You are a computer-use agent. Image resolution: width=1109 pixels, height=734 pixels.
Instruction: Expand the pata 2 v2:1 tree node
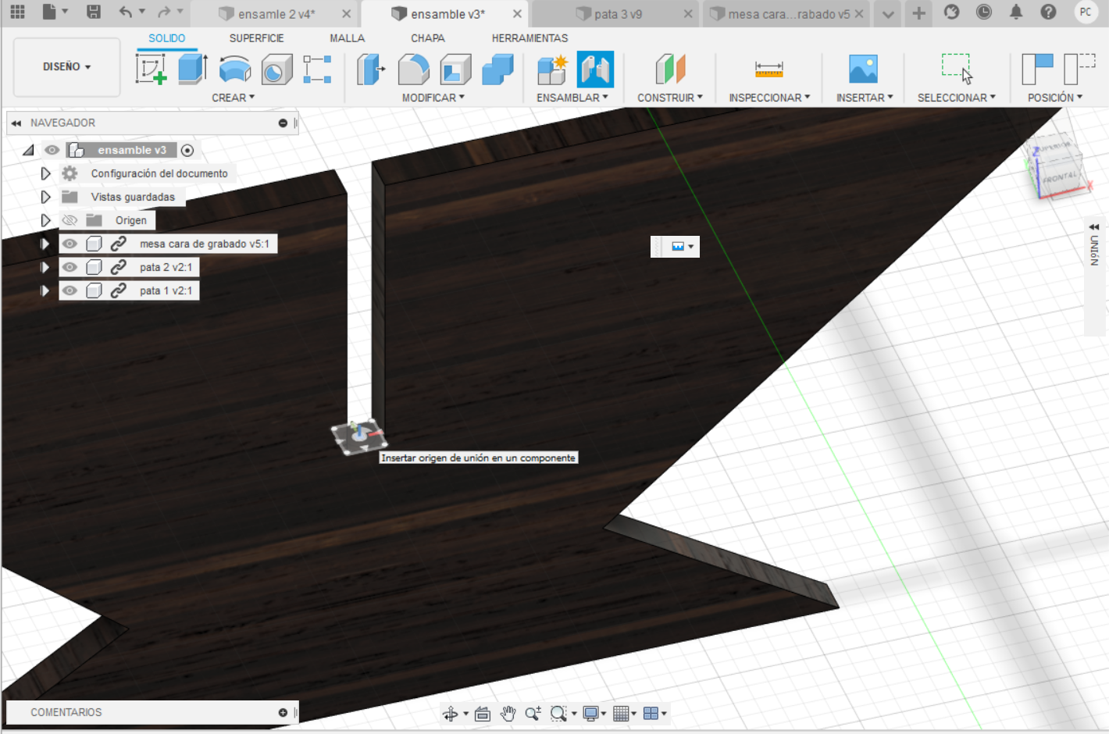(x=45, y=267)
